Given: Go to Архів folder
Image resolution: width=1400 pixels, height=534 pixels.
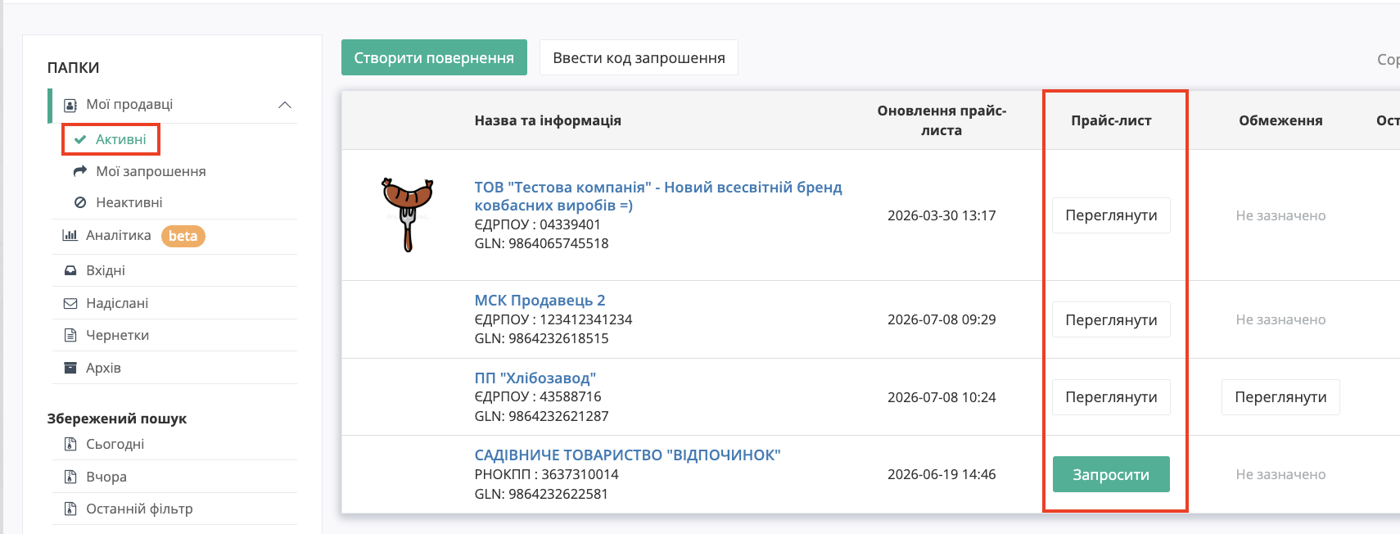Looking at the screenshot, I should [103, 368].
